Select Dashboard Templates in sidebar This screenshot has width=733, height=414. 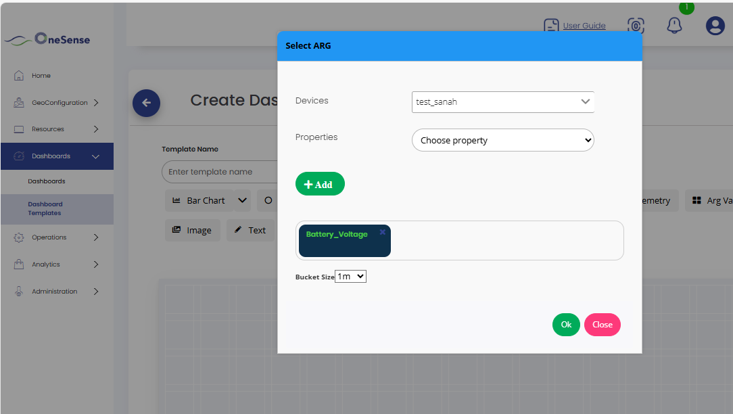click(x=45, y=208)
